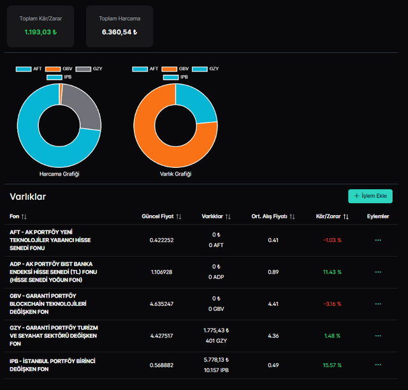Sort by Güncel Fiyat column
This screenshot has width=408, height=390.
[161, 216]
